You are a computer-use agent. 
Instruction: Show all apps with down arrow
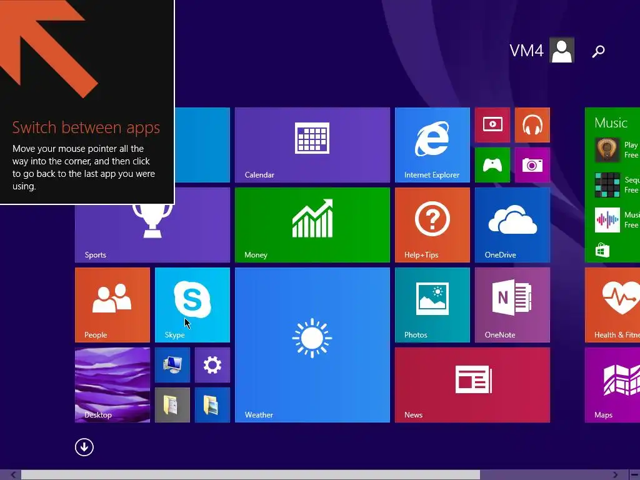pyautogui.click(x=84, y=447)
